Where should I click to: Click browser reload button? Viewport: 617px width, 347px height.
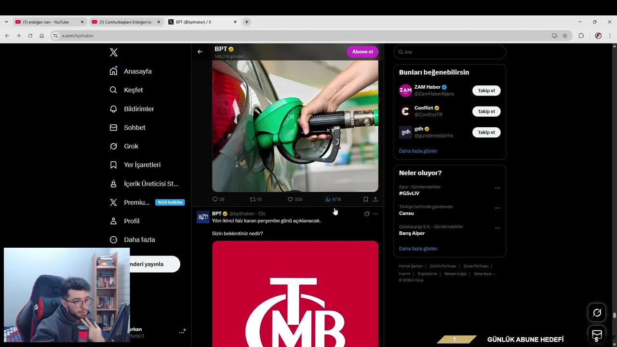click(30, 36)
